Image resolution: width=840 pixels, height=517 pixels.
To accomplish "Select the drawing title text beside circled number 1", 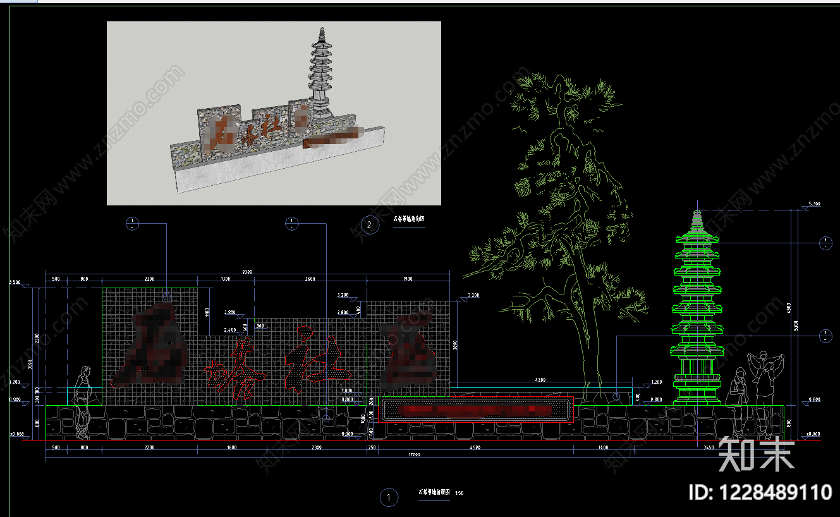I will (x=434, y=492).
